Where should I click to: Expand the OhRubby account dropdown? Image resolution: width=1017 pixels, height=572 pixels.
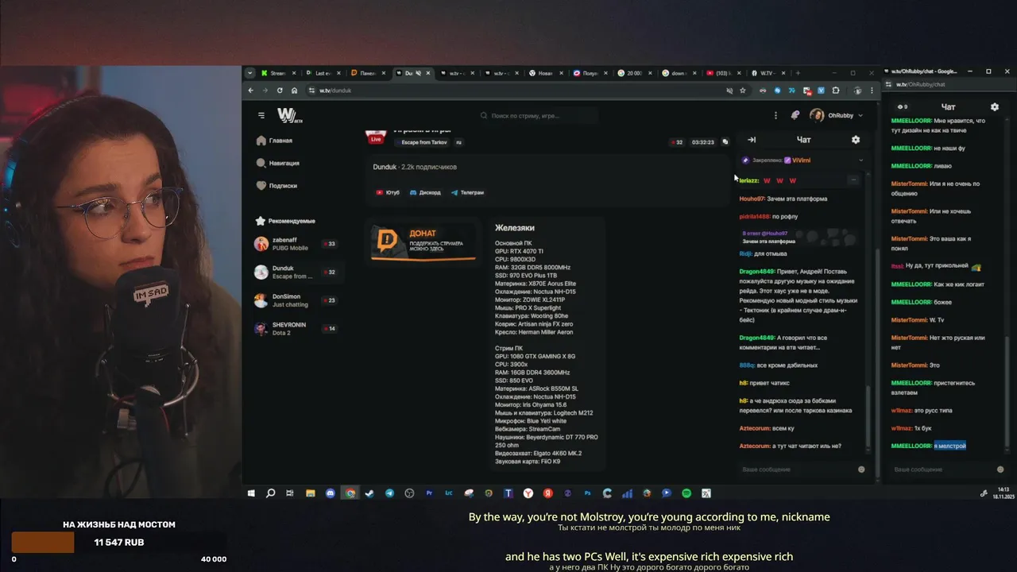(x=837, y=115)
